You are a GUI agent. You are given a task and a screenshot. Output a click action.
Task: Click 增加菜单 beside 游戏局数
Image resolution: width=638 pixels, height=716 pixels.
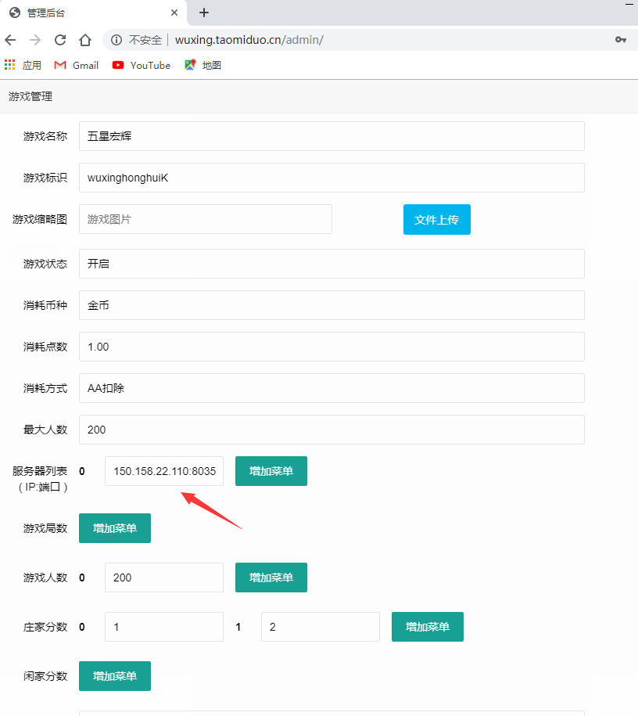click(x=114, y=528)
